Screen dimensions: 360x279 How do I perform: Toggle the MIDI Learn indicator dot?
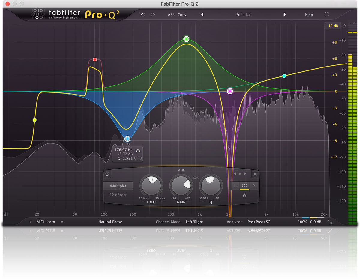pos(31,222)
